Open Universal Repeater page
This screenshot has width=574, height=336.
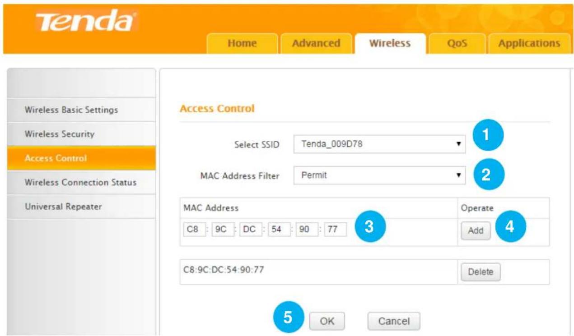(81, 207)
